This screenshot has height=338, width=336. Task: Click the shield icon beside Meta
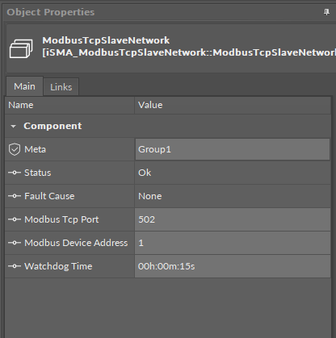[x=15, y=149]
